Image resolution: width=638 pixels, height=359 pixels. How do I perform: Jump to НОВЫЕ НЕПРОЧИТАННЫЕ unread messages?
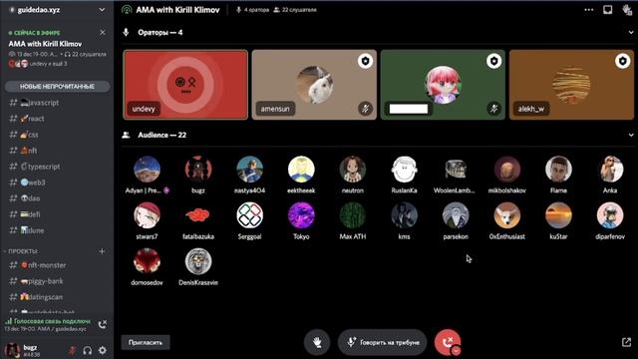tap(57, 87)
